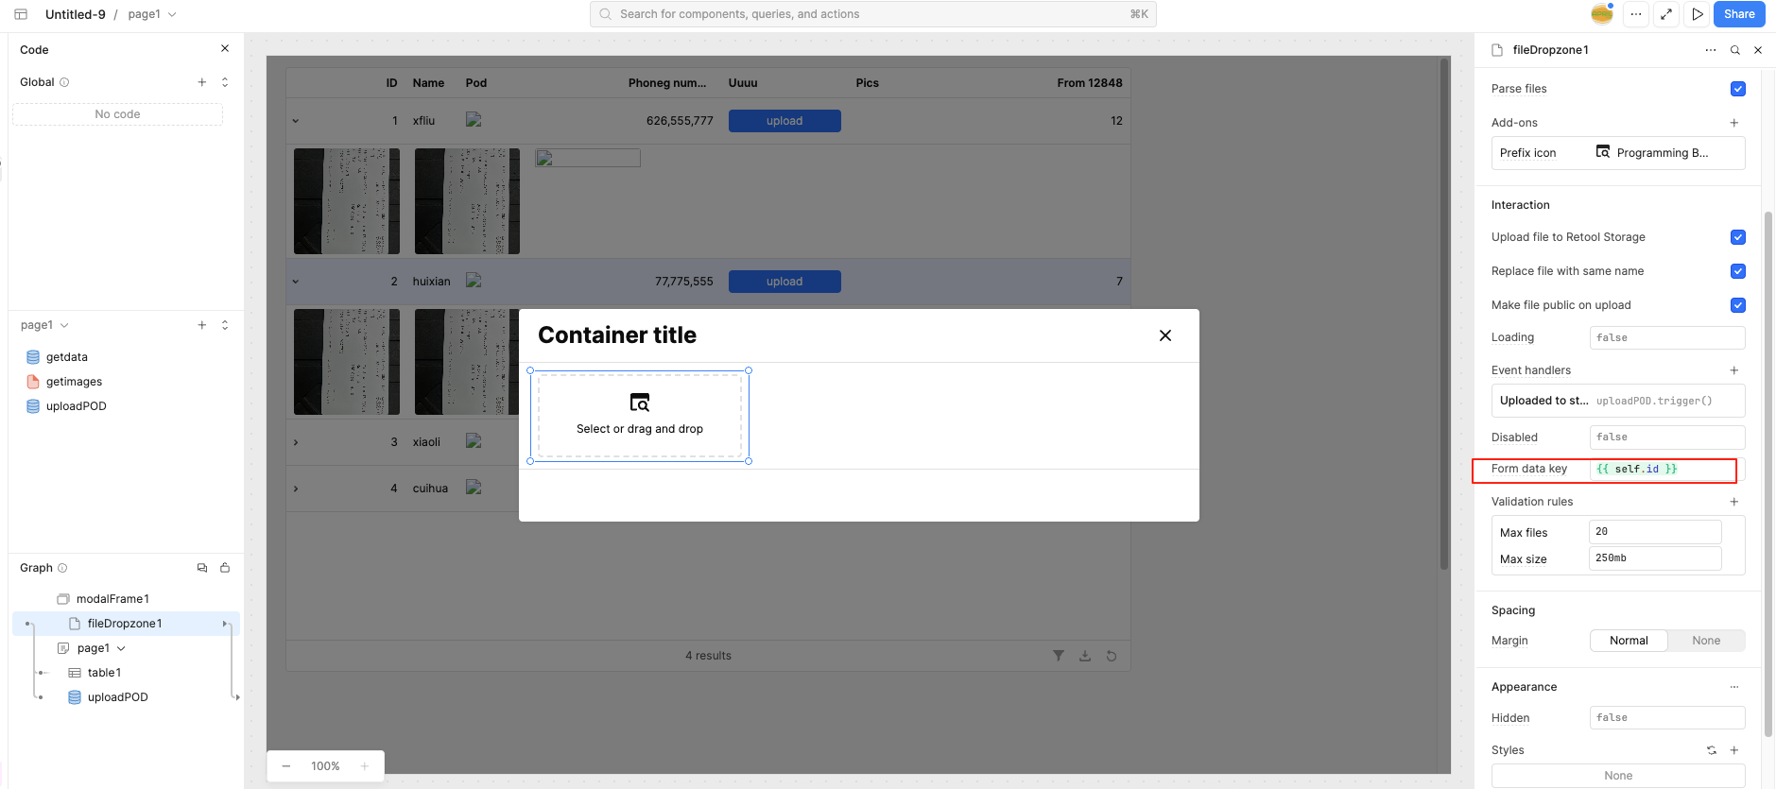Open the page1 dropdown in breadcrumb
Viewport: 1776px width, 789px height.
tap(152, 14)
